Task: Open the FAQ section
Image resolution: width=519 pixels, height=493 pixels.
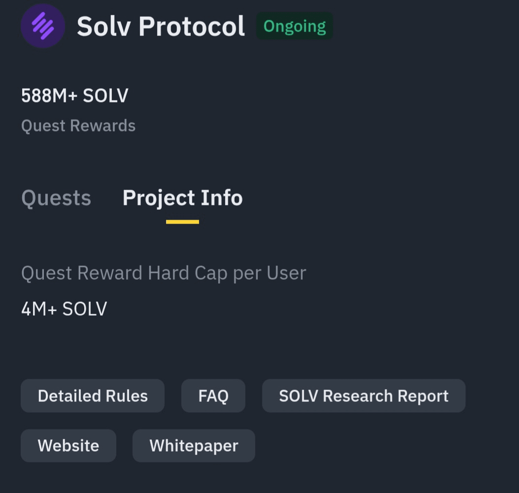Action: (213, 395)
